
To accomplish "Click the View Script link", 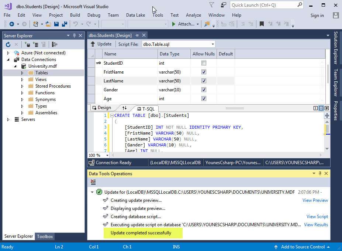I will pos(317,216).
